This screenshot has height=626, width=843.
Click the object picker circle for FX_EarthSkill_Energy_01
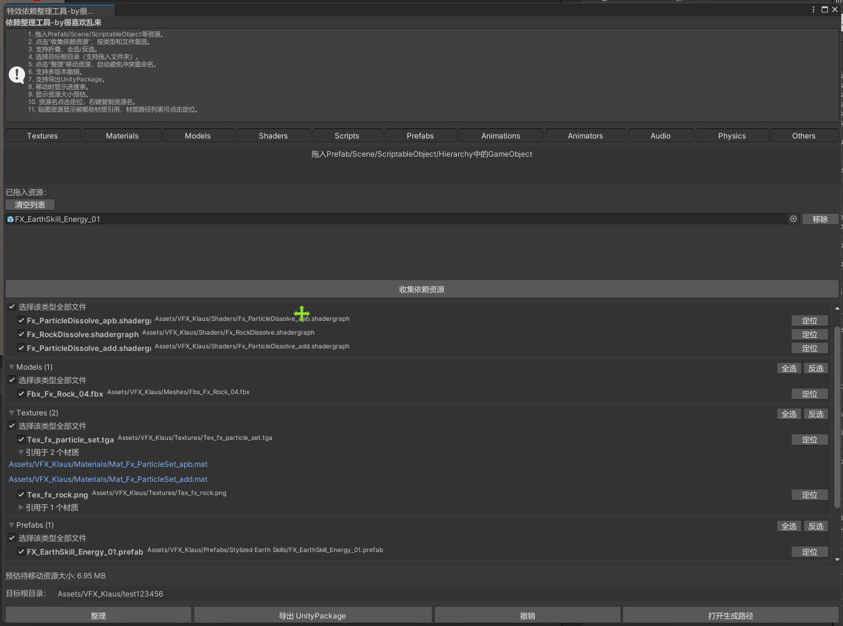coord(793,219)
